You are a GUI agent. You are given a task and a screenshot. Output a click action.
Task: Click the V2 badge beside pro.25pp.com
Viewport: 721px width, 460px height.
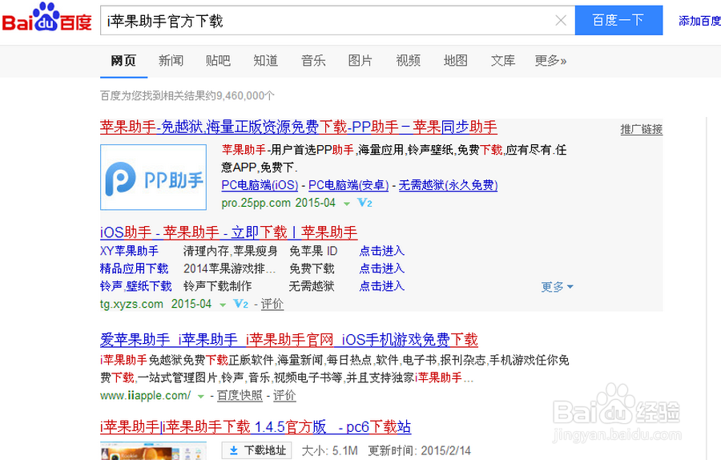(x=365, y=203)
